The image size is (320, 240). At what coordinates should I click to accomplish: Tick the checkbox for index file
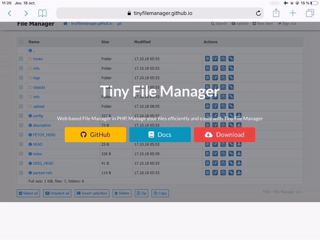pyautogui.click(x=21, y=154)
